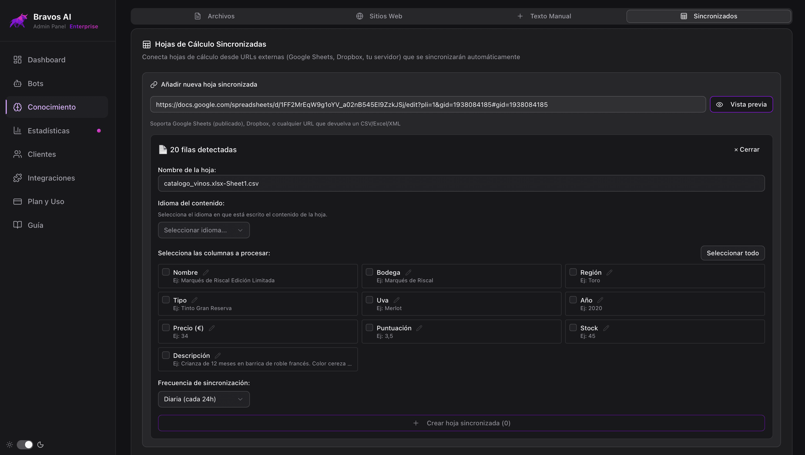Click the Guía book icon

click(18, 225)
